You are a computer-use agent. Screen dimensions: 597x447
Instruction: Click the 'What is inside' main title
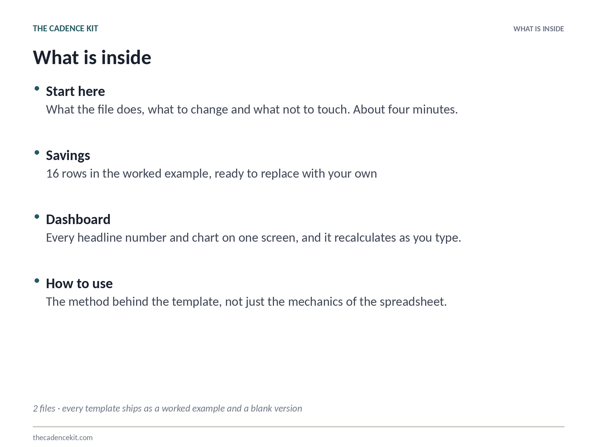92,57
